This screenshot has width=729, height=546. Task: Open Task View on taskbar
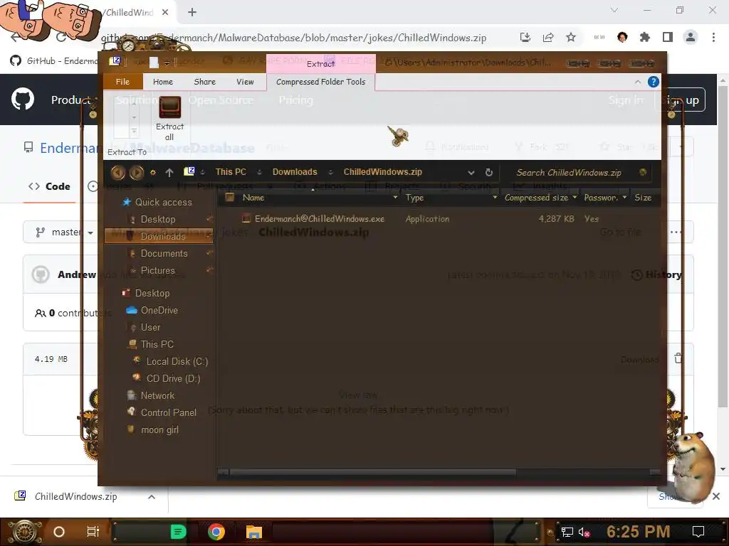[x=93, y=532]
